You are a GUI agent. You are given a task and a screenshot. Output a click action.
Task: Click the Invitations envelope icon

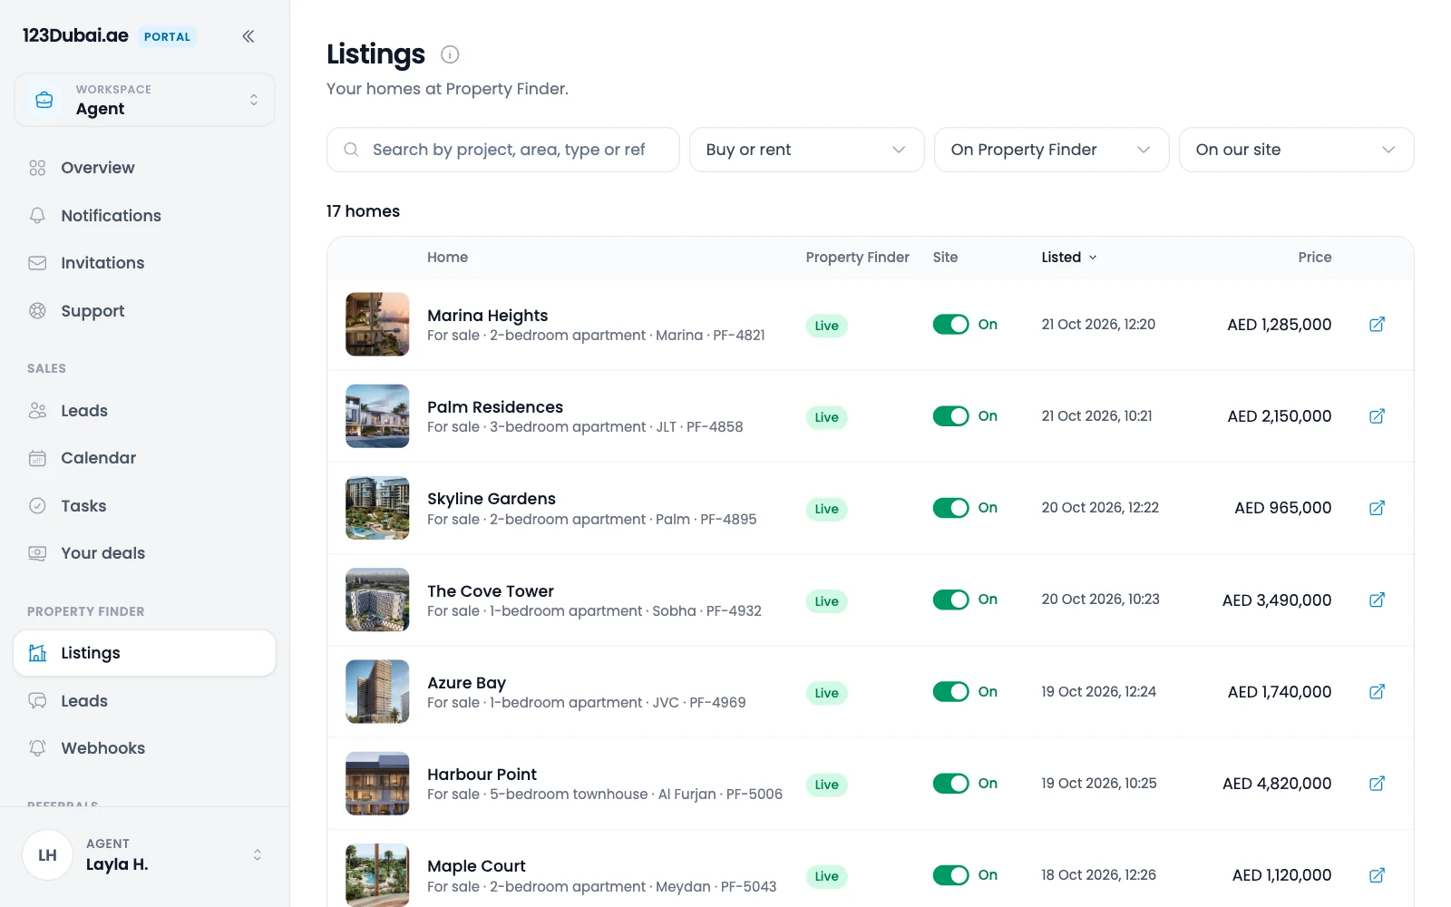[37, 263]
